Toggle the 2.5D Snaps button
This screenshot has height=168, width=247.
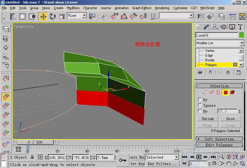click(115, 16)
